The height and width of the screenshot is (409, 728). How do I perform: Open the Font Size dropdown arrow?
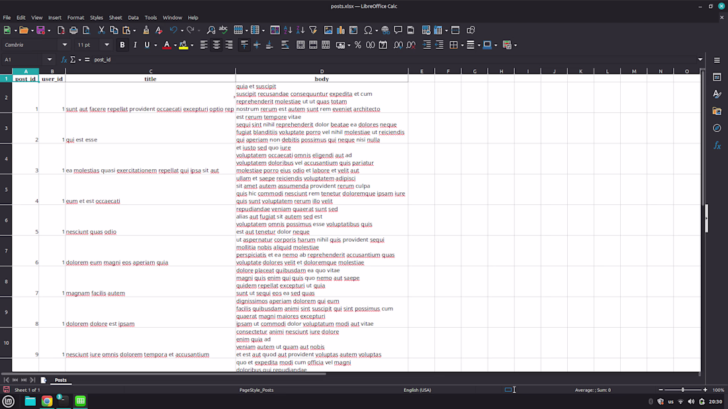[107, 45]
